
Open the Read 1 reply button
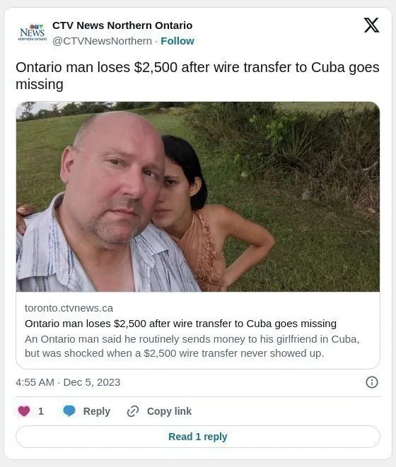tap(198, 437)
